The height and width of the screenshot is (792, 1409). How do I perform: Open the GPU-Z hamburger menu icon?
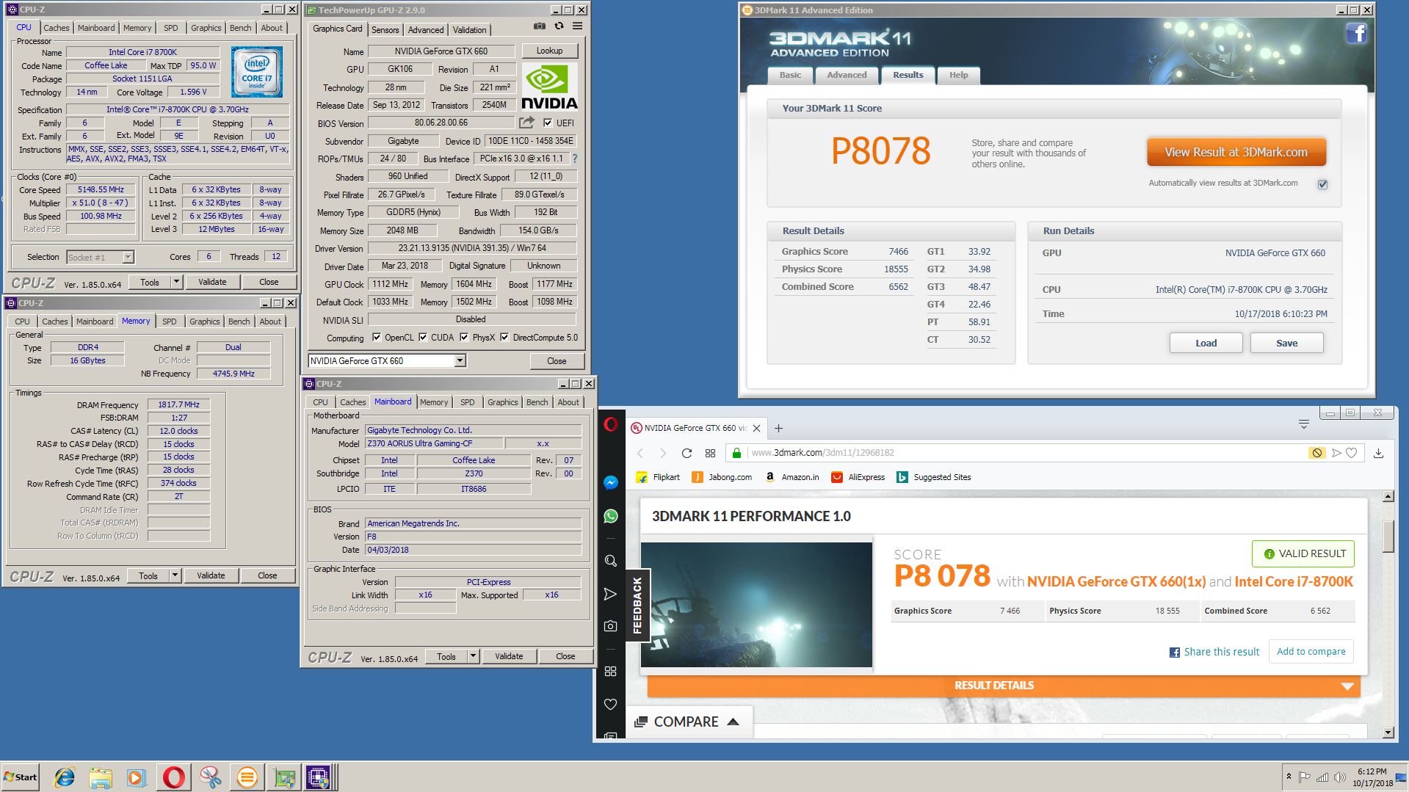[578, 26]
